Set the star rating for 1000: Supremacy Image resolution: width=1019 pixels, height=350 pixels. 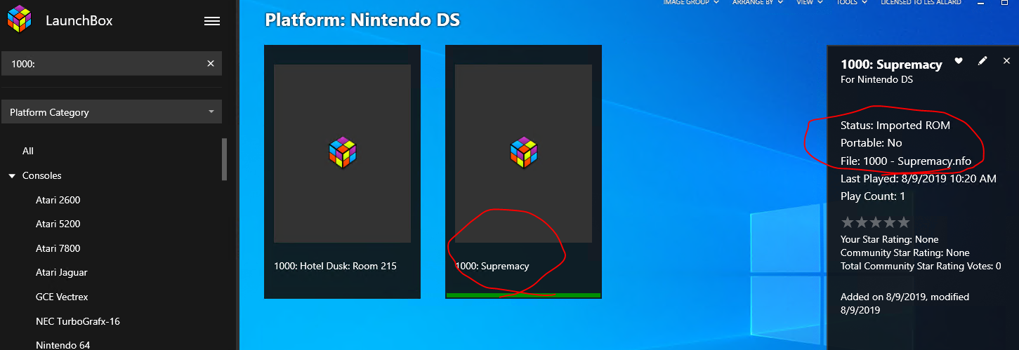[x=875, y=222]
